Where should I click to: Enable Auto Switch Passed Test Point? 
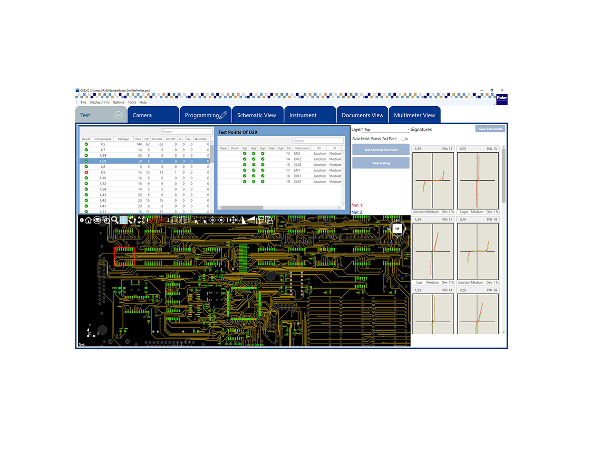pyautogui.click(x=404, y=139)
